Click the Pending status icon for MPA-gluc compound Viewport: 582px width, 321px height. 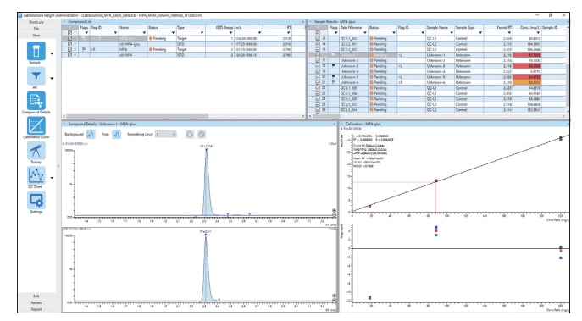[151, 38]
